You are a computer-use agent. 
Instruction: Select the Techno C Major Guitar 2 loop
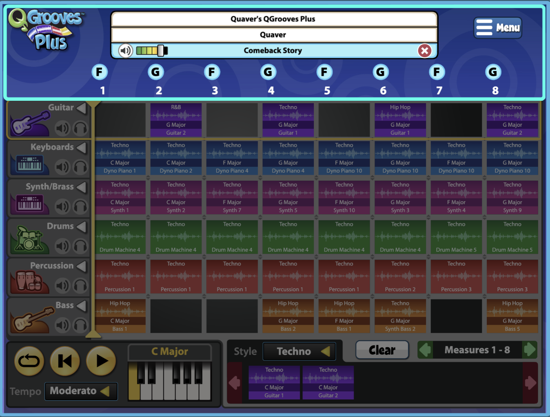click(x=328, y=383)
